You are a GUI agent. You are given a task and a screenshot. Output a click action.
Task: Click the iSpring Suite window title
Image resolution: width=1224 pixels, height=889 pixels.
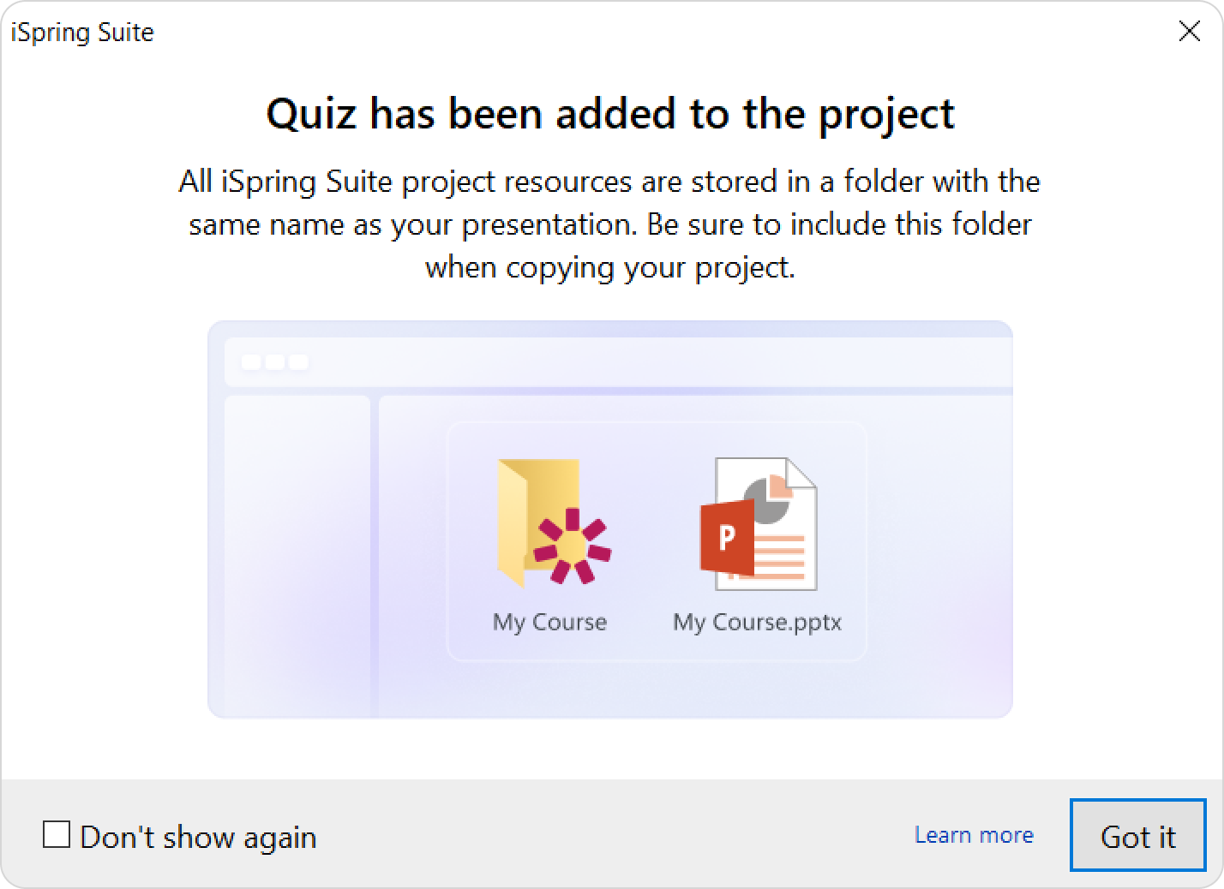82,32
